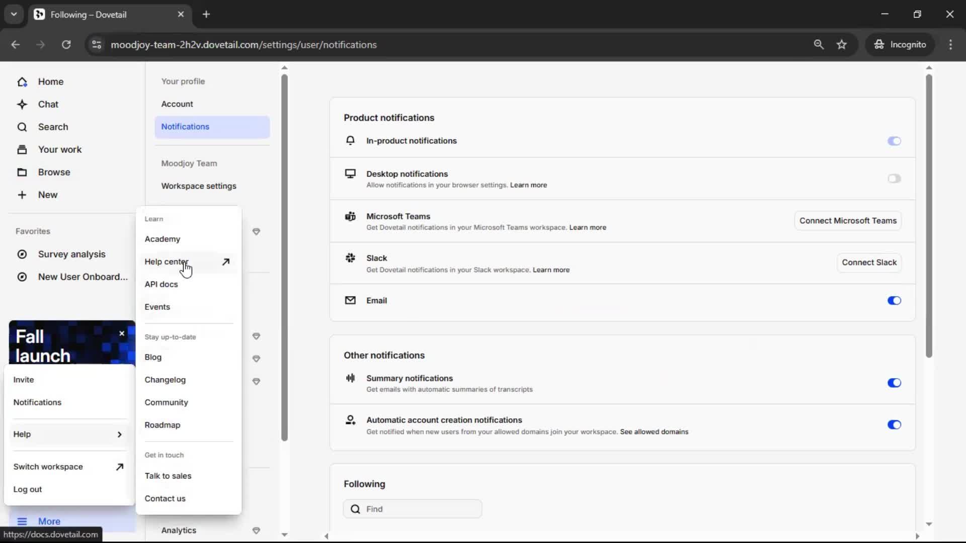Screen dimensions: 966x543
Task: Choose Changelog from help menu
Action: [x=165, y=380]
